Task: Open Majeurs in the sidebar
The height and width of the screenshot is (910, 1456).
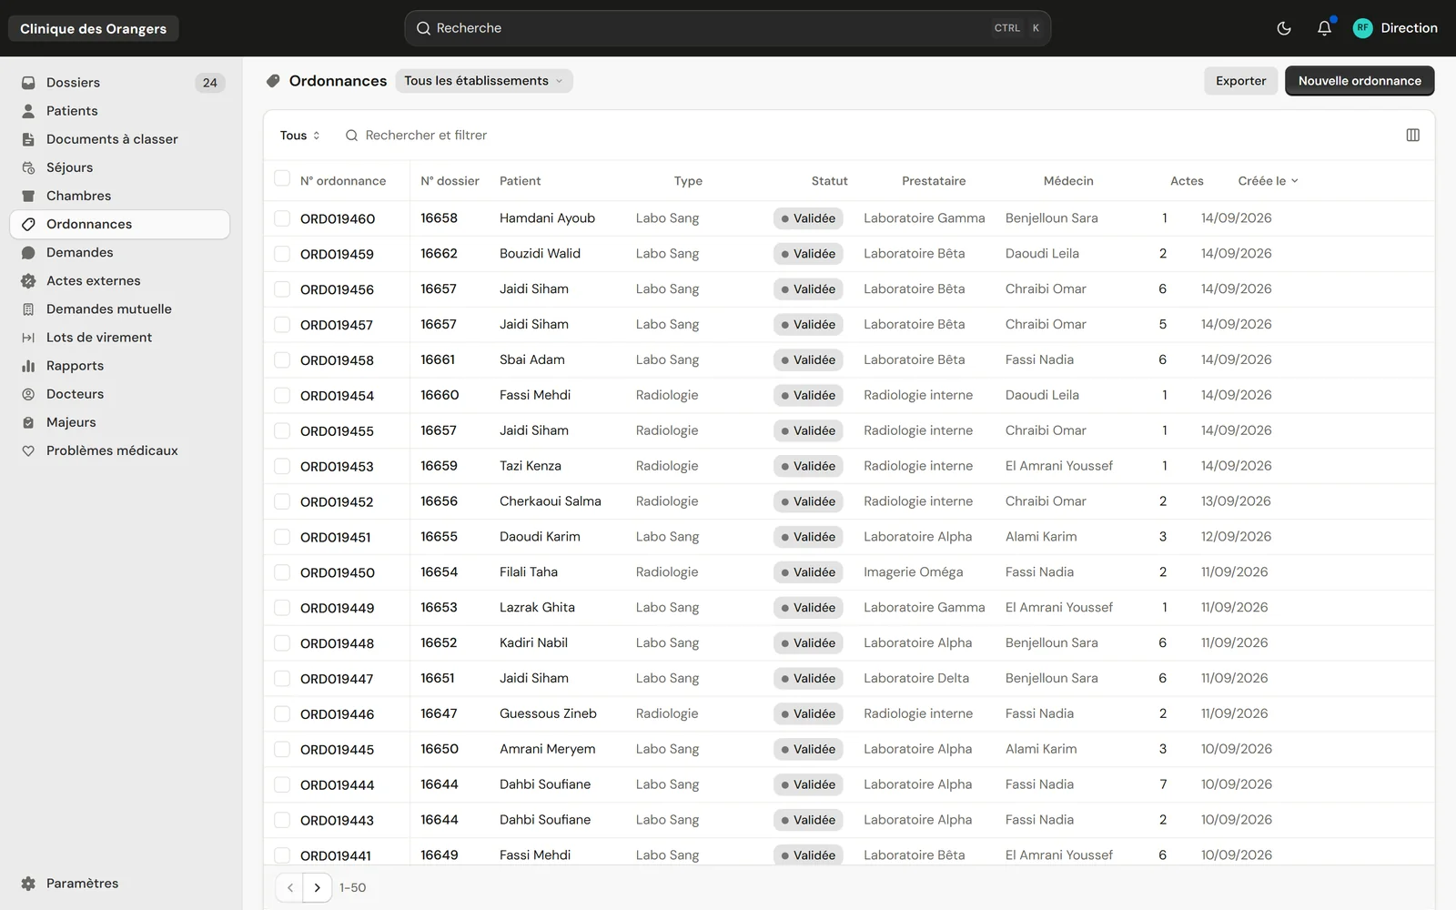Action: coord(119,422)
